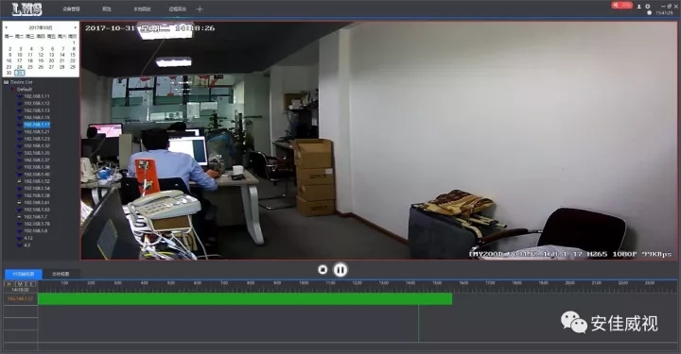681x354 pixels.
Task: Seek the green recording bar at 10:00
Action: click(304, 298)
